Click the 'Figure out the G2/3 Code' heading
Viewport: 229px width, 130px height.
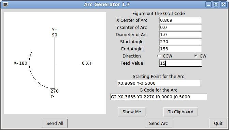pos(158,14)
